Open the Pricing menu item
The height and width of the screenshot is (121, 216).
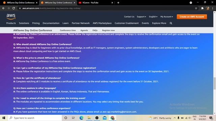coord(36,23)
